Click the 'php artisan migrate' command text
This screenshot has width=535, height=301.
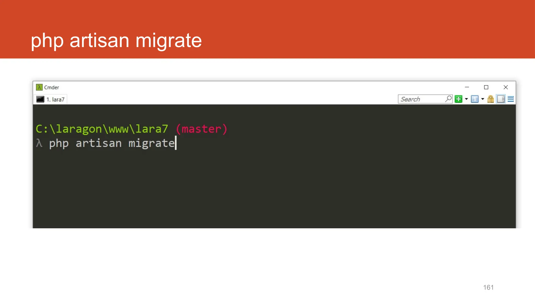(x=112, y=143)
